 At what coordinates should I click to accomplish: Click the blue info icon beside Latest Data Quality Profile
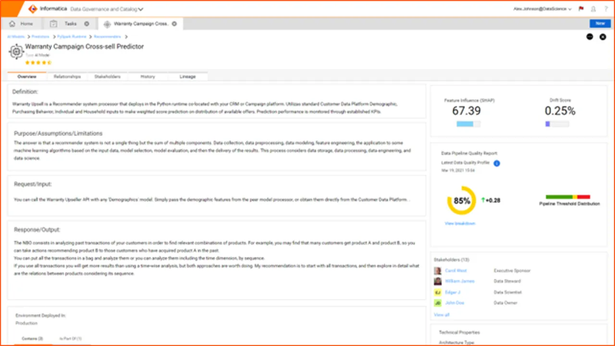[497, 163]
